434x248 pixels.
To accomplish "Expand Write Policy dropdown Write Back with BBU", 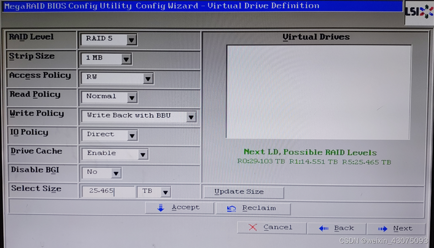I will tap(139, 116).
